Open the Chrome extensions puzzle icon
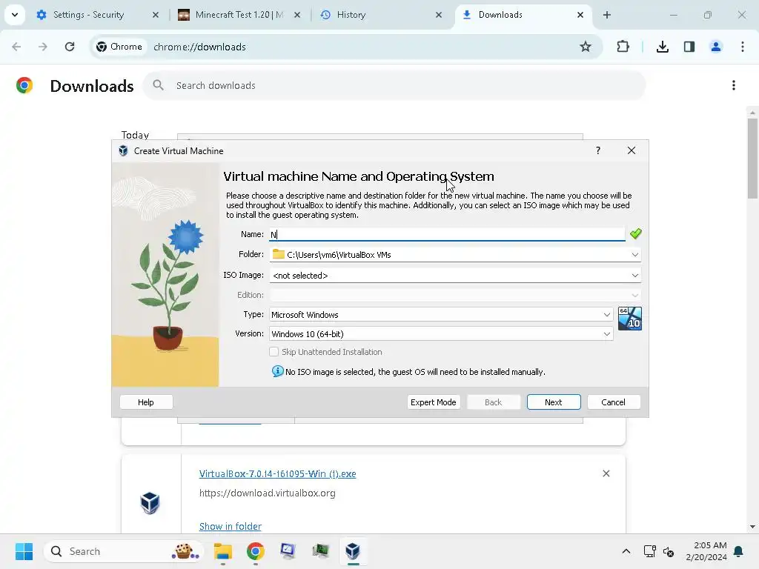Screen dimensions: 759x569 623,47
